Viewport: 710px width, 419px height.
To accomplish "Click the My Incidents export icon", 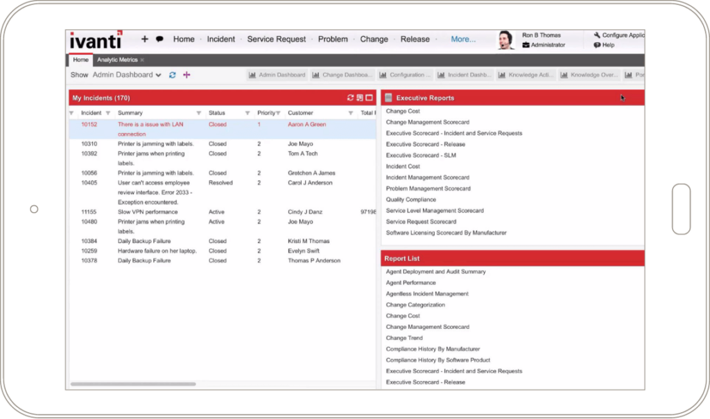I will click(360, 98).
